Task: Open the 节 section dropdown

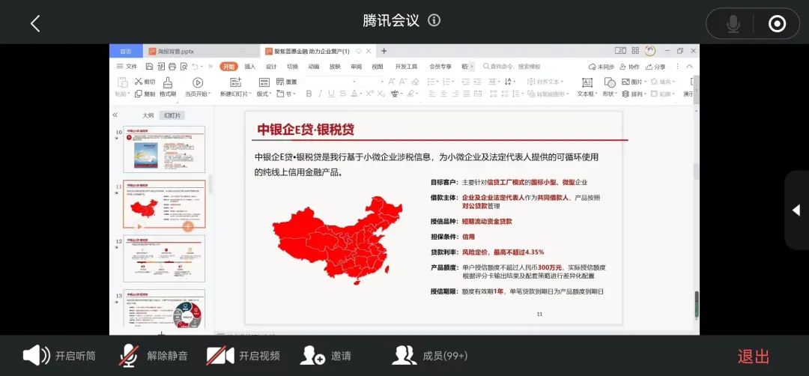Action: pos(286,94)
